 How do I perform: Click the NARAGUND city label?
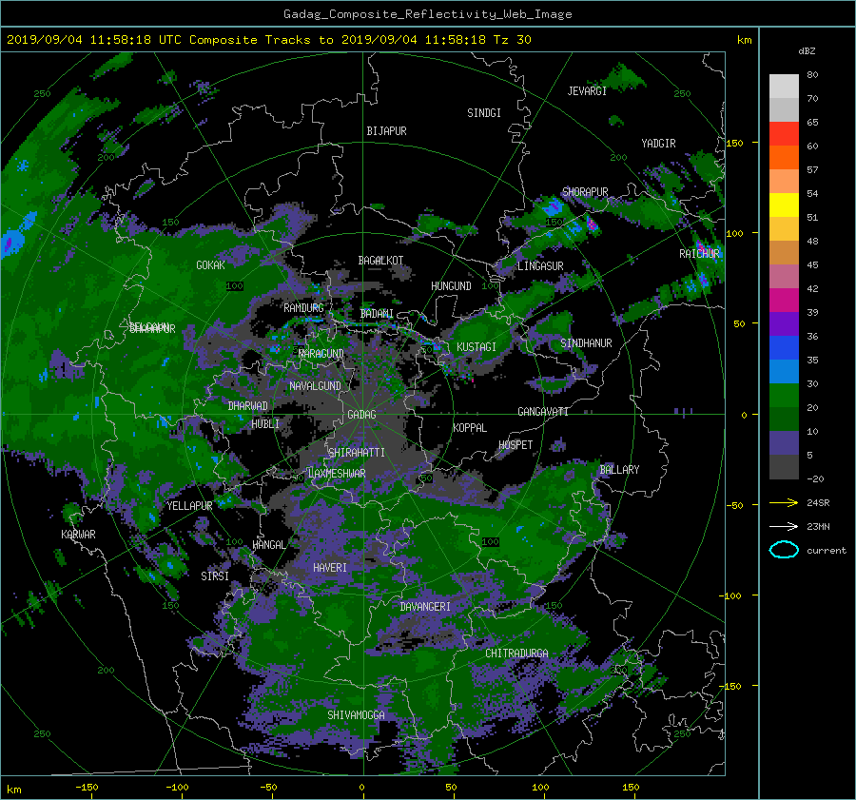click(321, 354)
